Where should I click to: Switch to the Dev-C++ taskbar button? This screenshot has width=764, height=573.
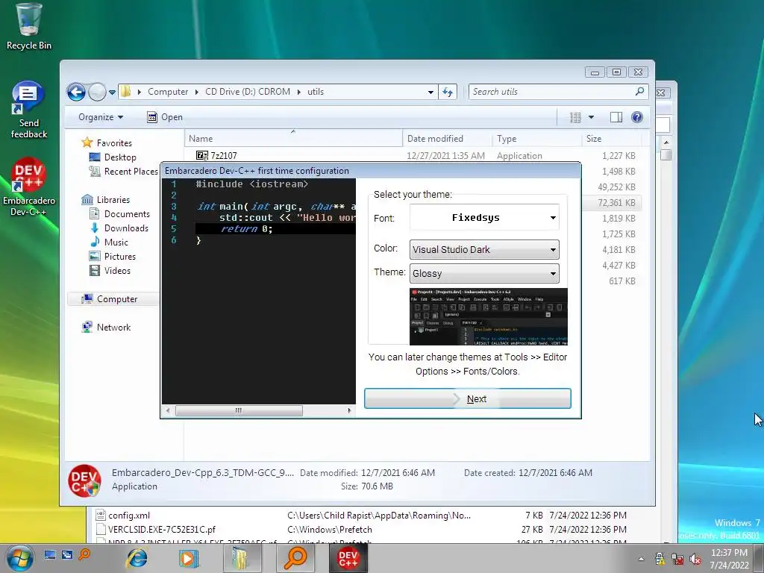pos(348,558)
